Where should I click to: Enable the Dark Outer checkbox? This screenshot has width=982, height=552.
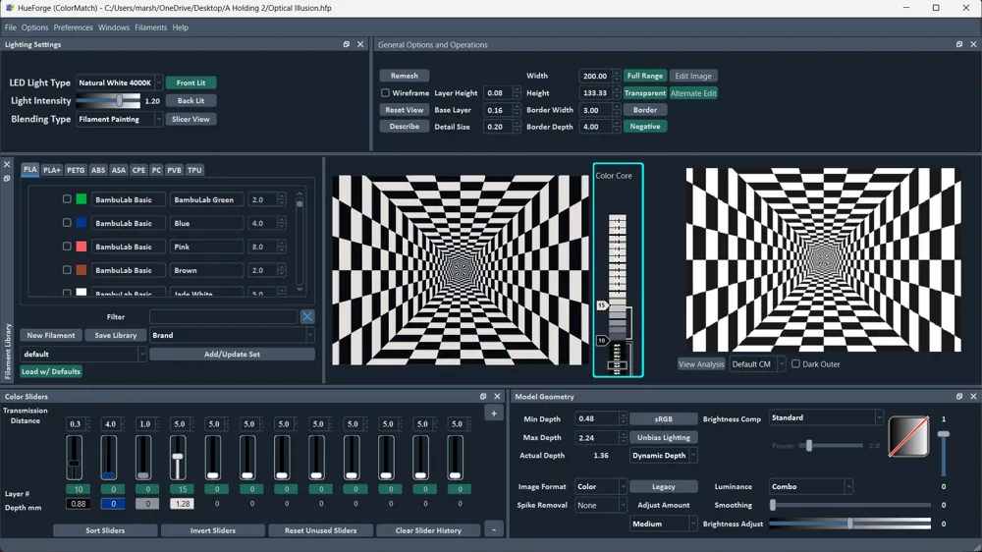pos(795,363)
